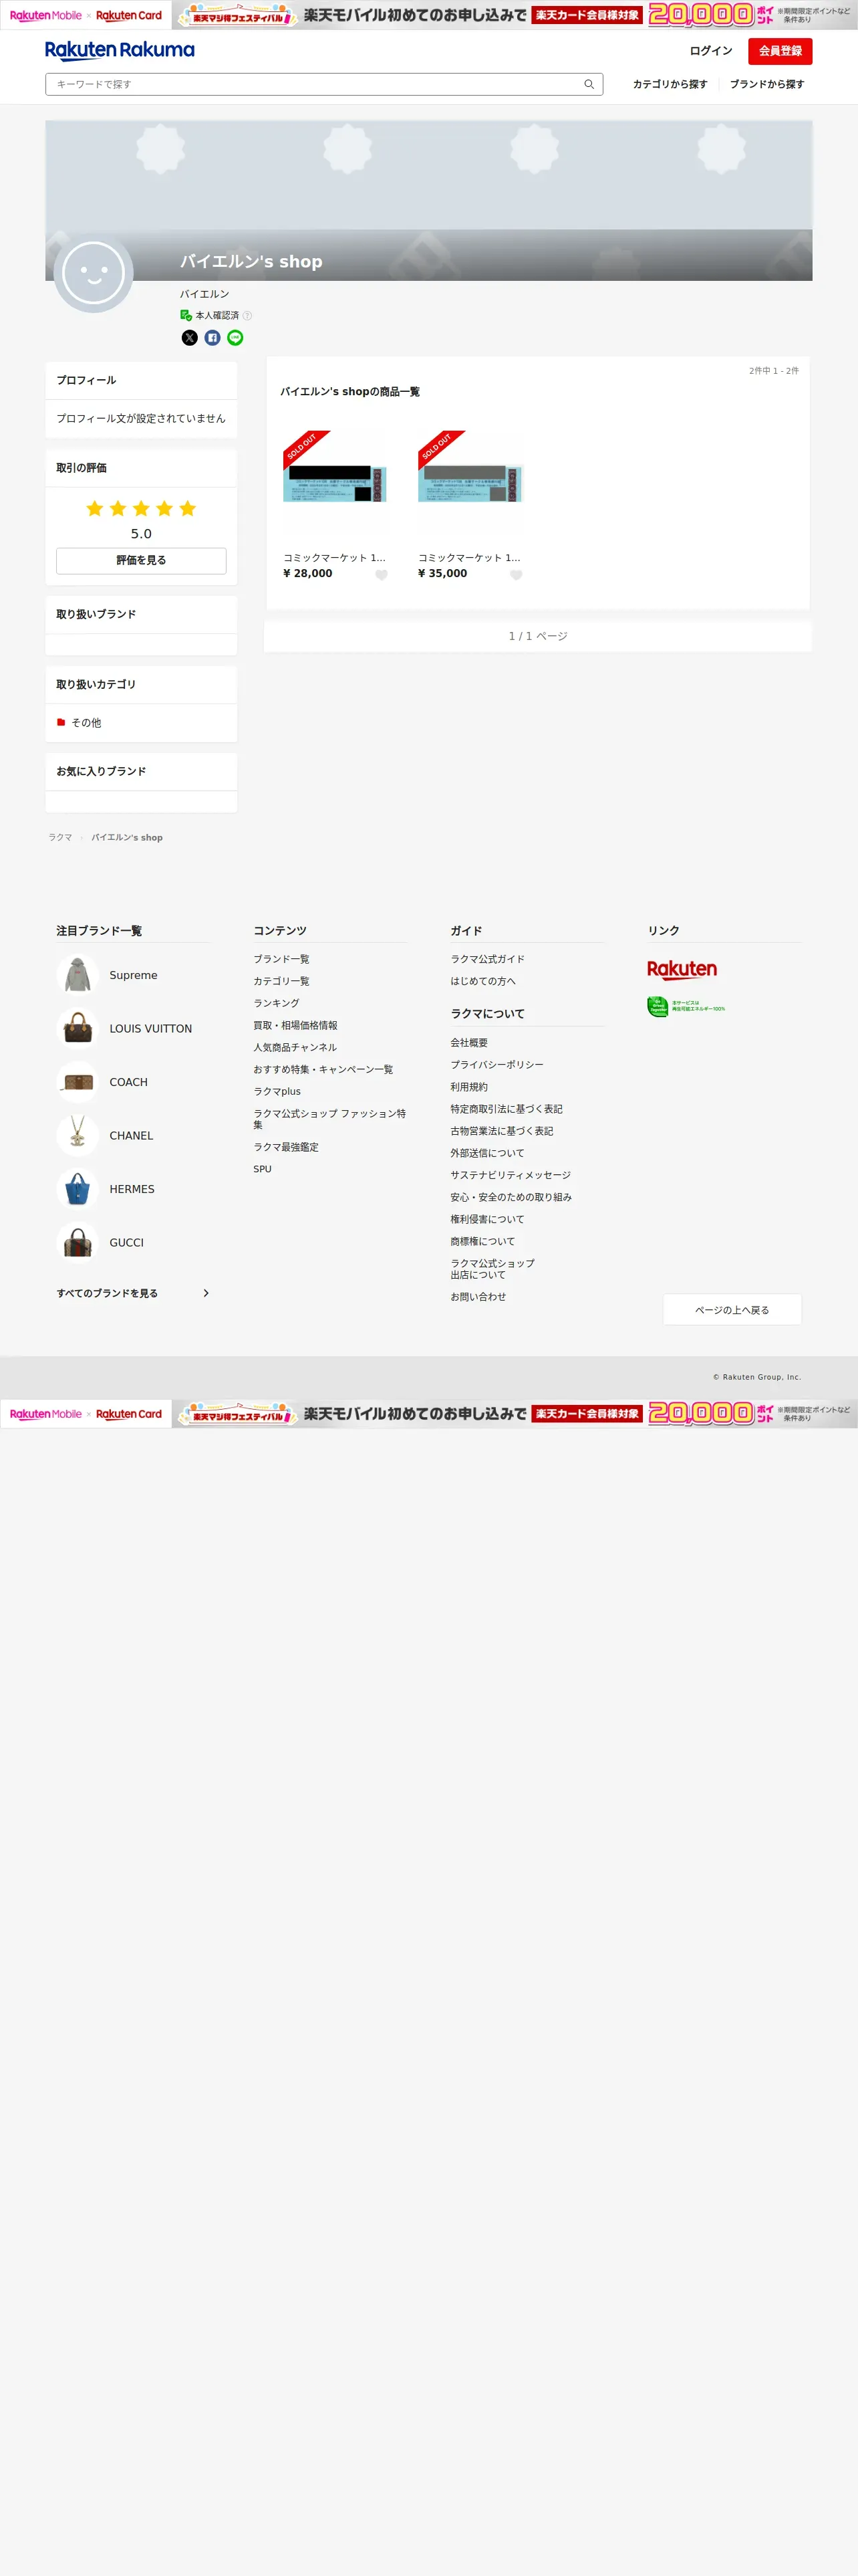Viewport: 858px width, 2576px height.
Task: Focus the キーワードで探す search field
Action: (x=323, y=84)
